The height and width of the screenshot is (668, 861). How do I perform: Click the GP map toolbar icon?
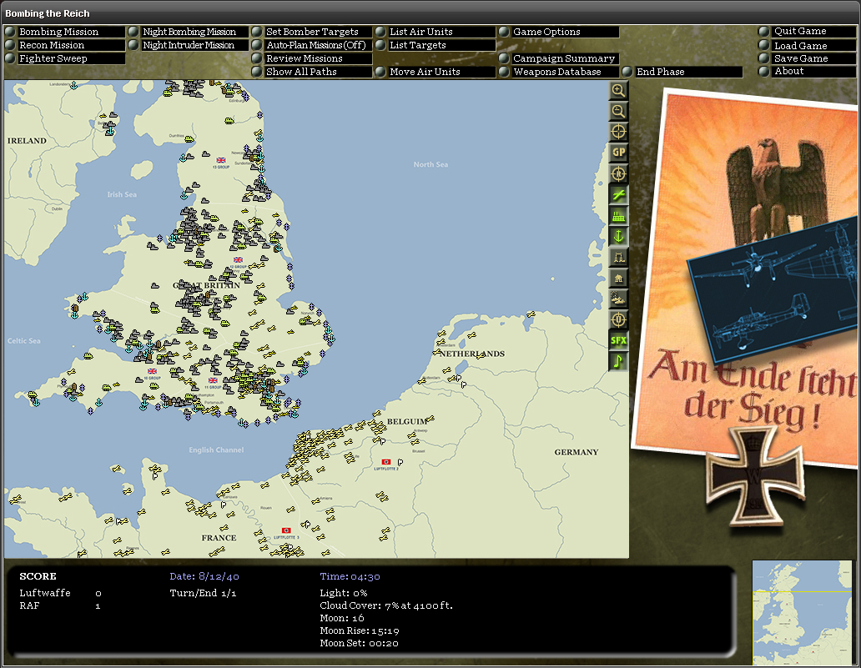[x=618, y=153]
